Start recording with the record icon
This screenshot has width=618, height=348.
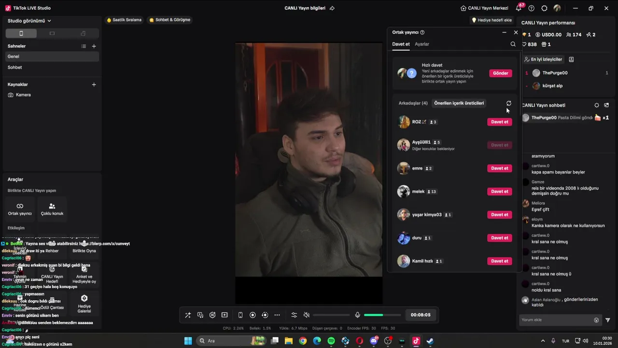click(253, 315)
